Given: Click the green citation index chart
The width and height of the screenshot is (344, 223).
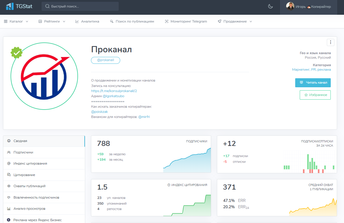Looking at the screenshot, I should (187, 206).
